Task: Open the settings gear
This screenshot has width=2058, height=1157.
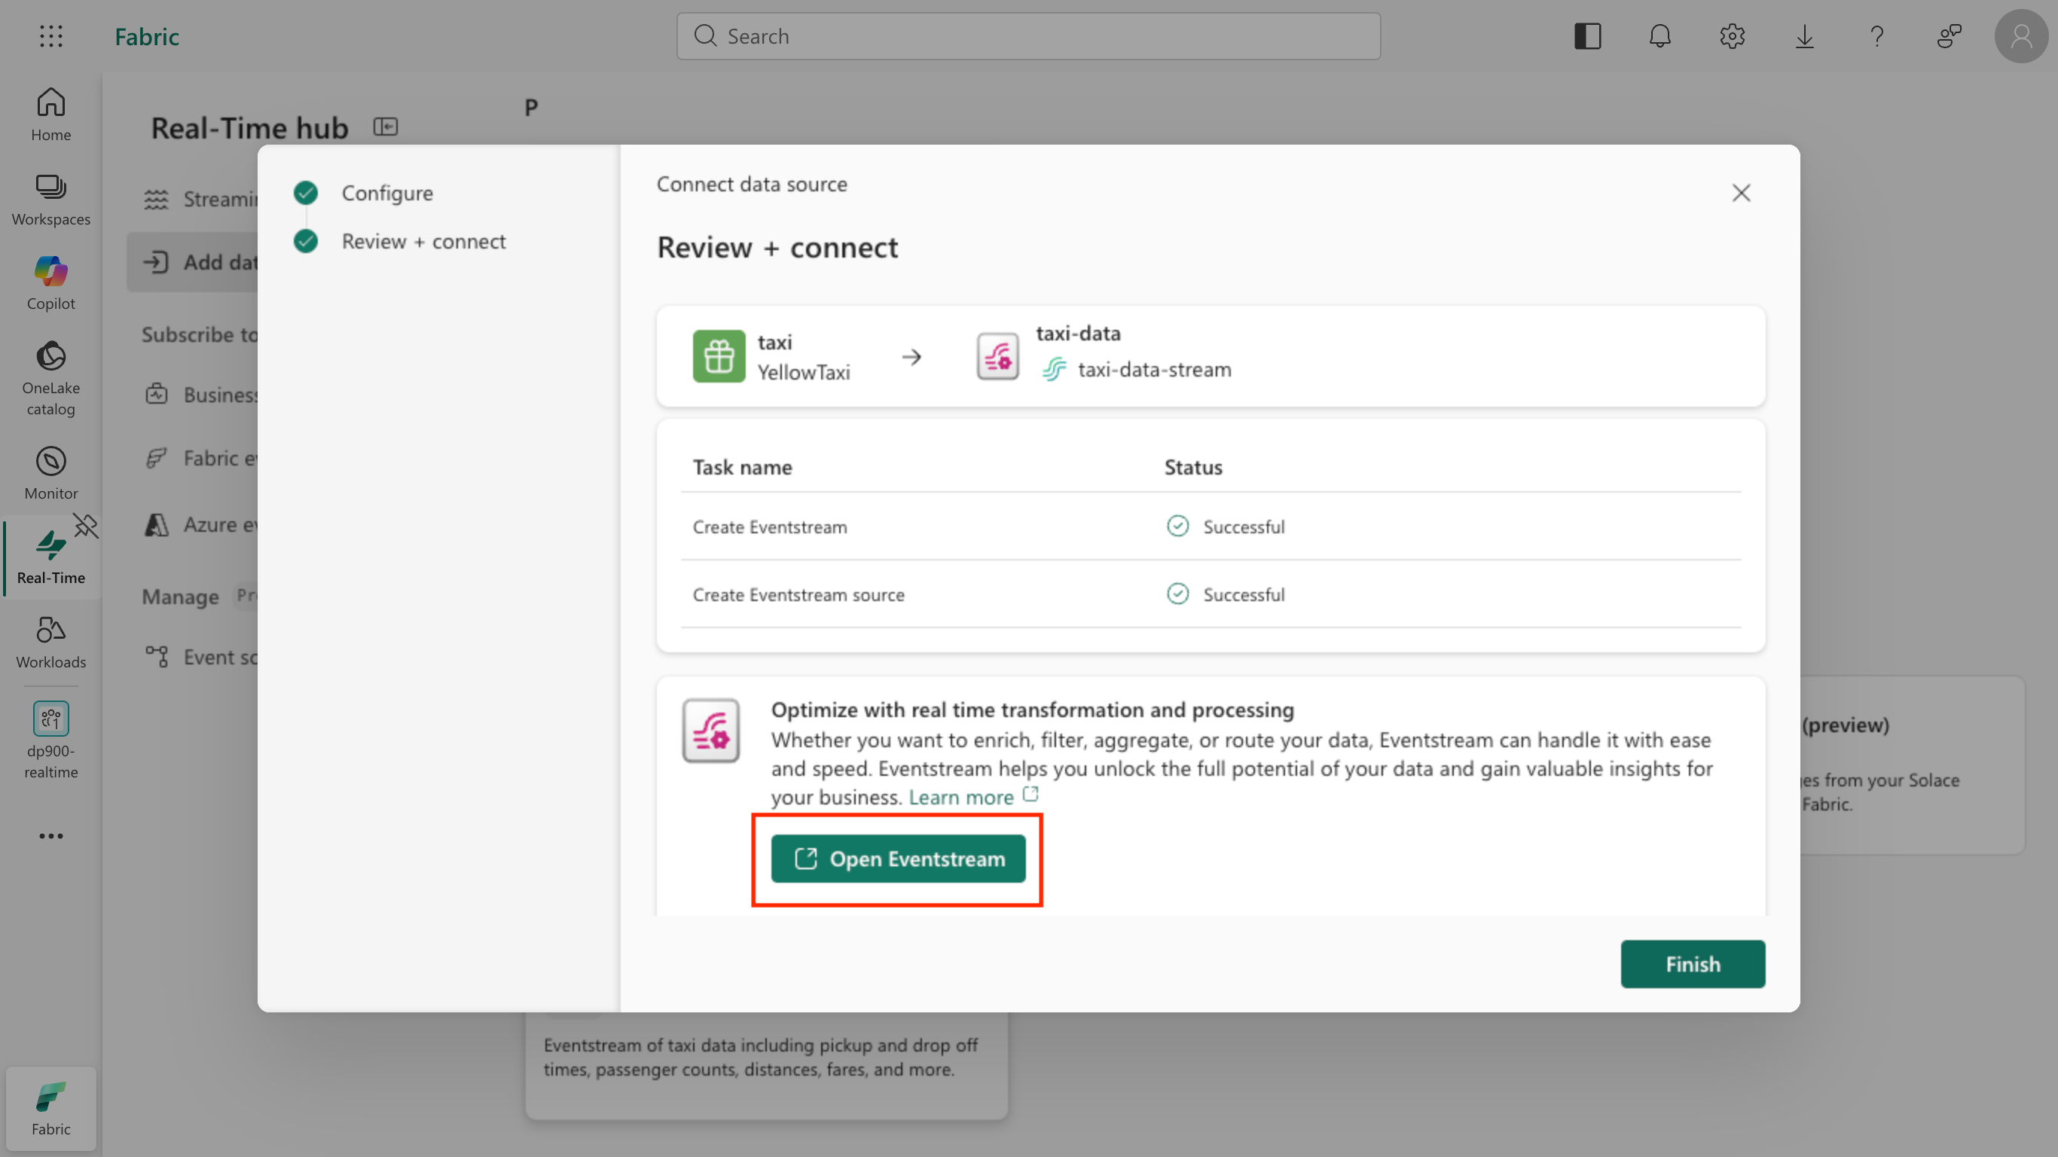Action: pos(1732,36)
